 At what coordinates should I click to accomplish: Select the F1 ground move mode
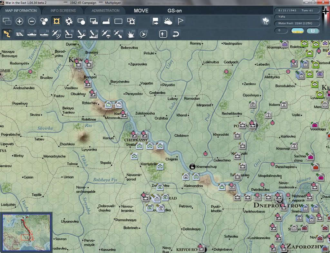[x=7, y=34]
